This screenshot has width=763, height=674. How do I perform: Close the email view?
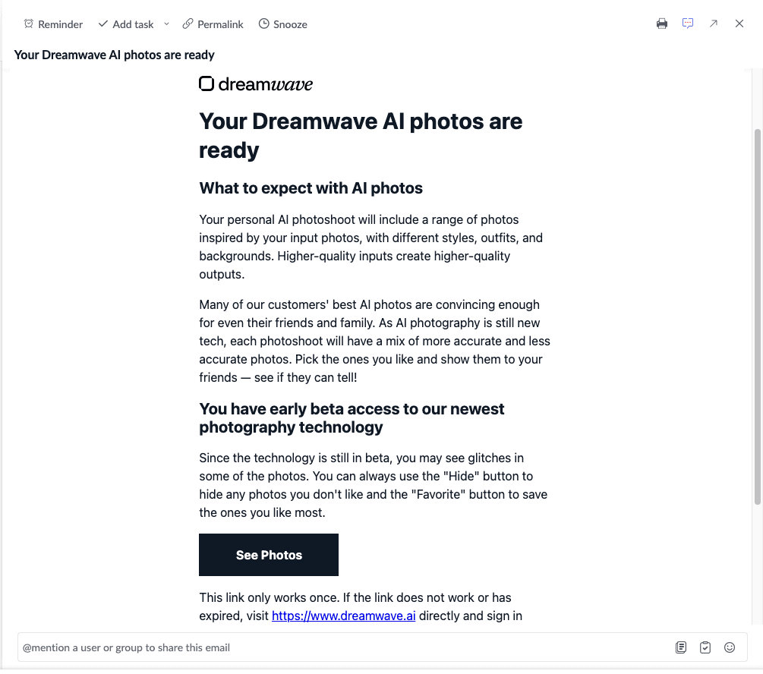tap(739, 24)
